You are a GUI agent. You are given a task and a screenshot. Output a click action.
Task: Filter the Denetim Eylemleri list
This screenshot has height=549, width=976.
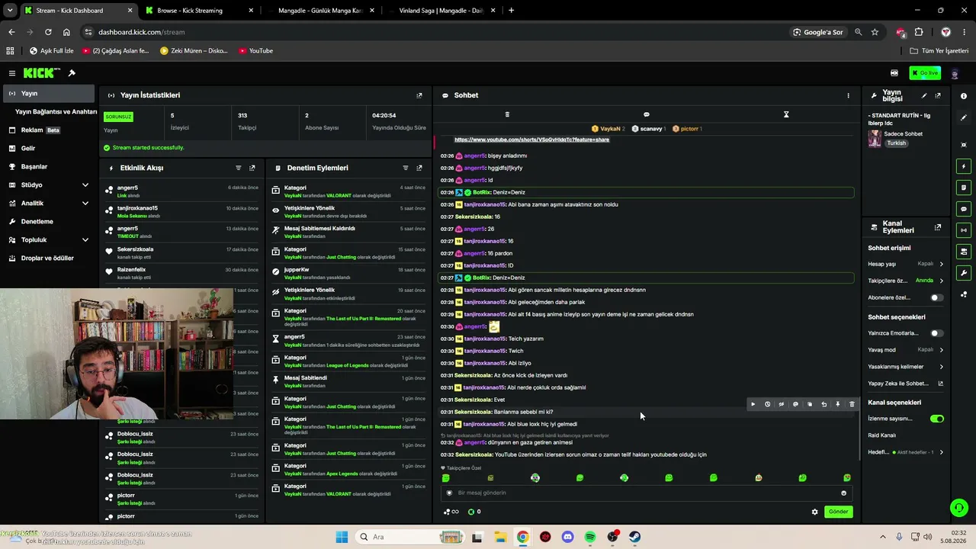coord(405,168)
